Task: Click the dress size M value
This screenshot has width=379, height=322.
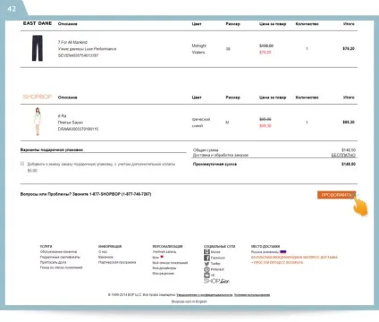Action: (227, 123)
